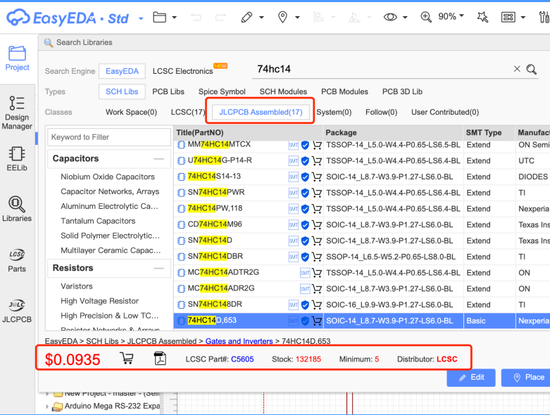This screenshot has height=415, width=550.
Task: Select LCSC(17) class
Action: tap(188, 112)
